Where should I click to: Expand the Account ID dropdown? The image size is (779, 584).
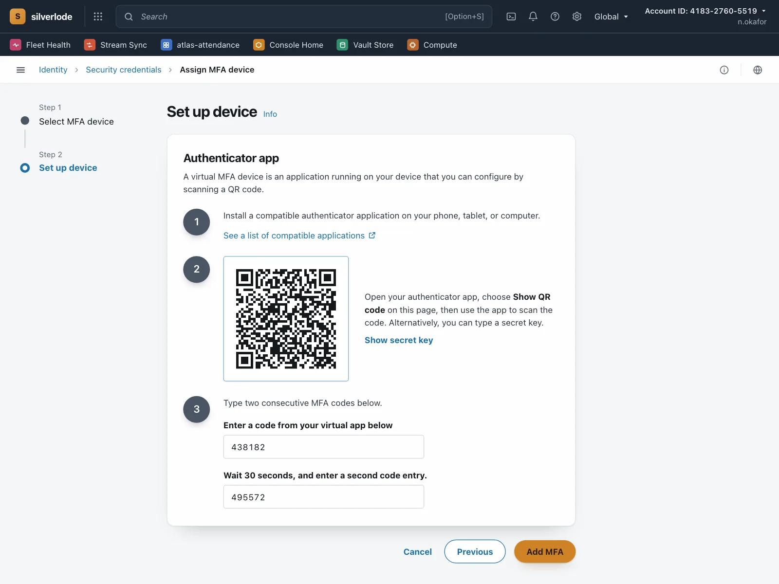click(705, 11)
